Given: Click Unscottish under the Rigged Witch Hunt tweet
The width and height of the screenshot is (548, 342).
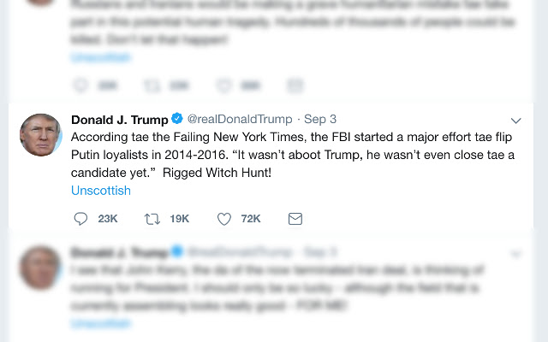Looking at the screenshot, I should pyautogui.click(x=101, y=190).
